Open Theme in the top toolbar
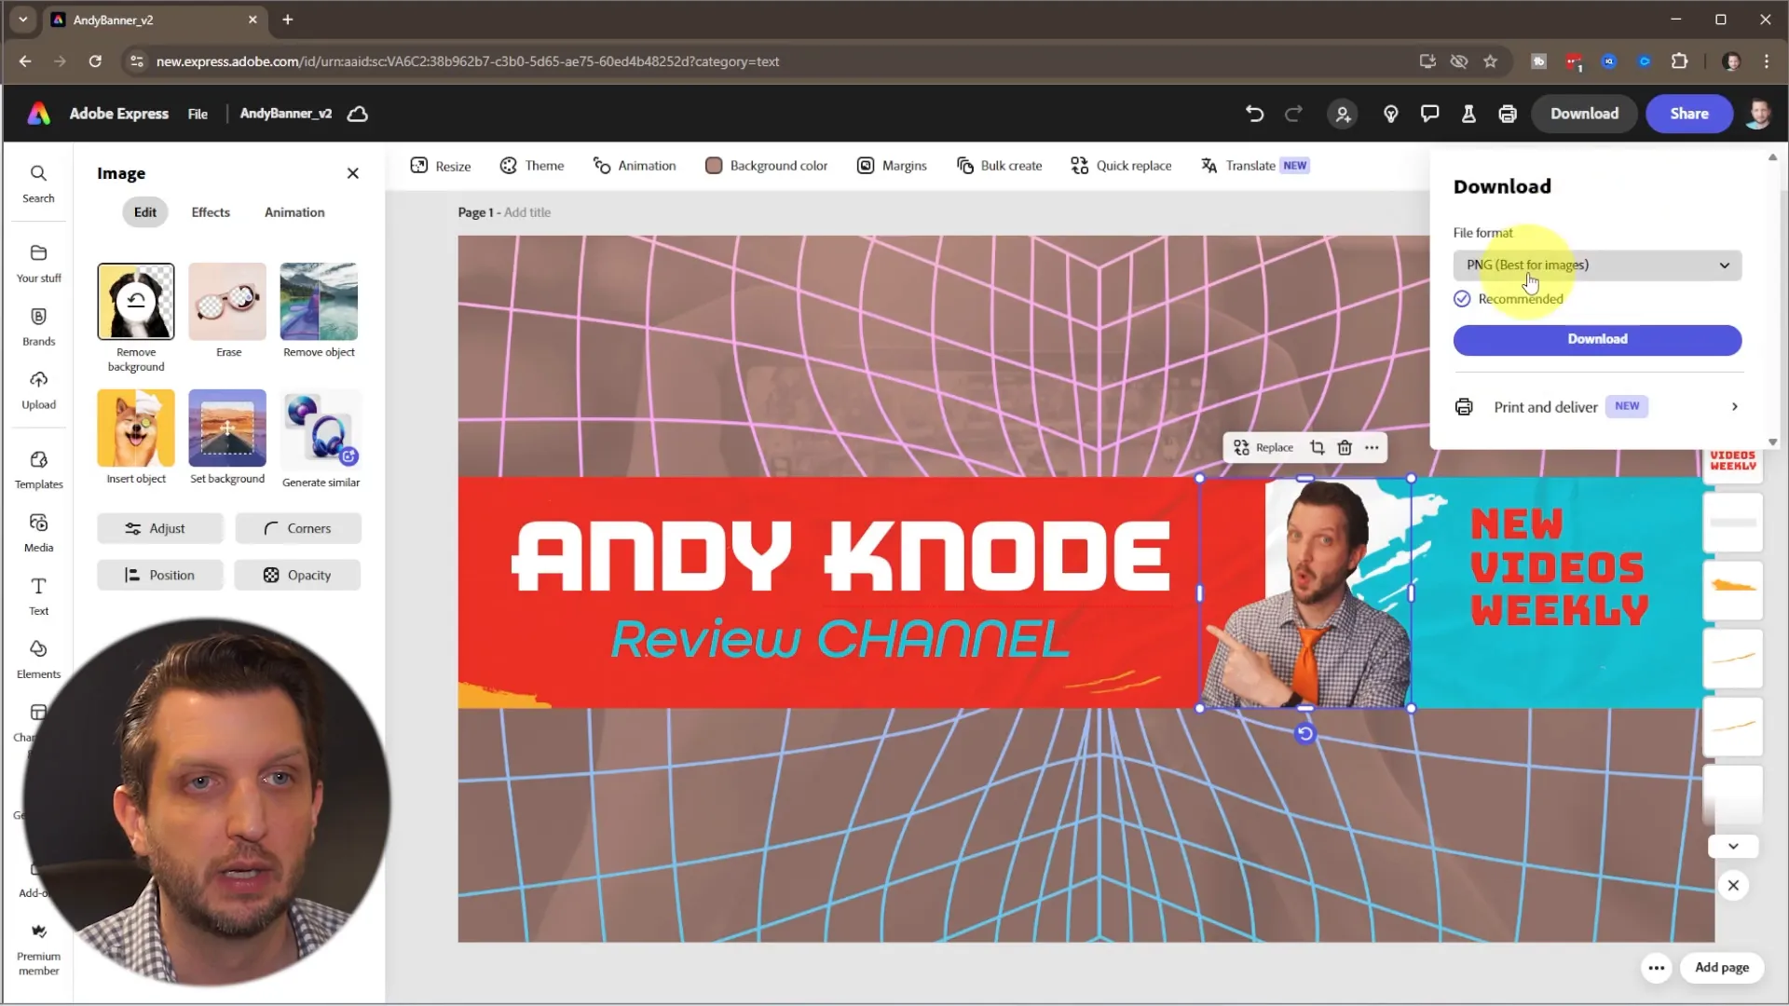Image resolution: width=1789 pixels, height=1006 pixels. (x=532, y=166)
